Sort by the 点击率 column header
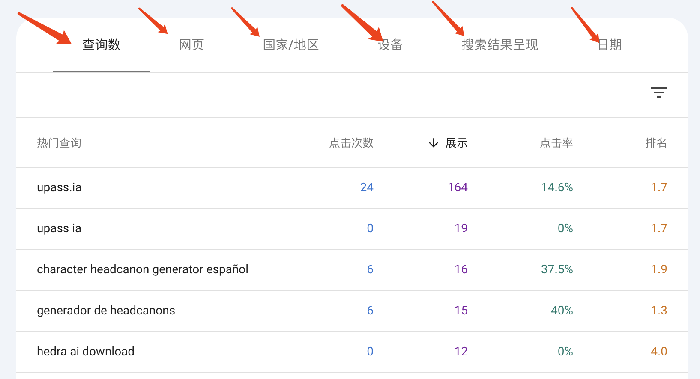The height and width of the screenshot is (379, 700). 556,143
